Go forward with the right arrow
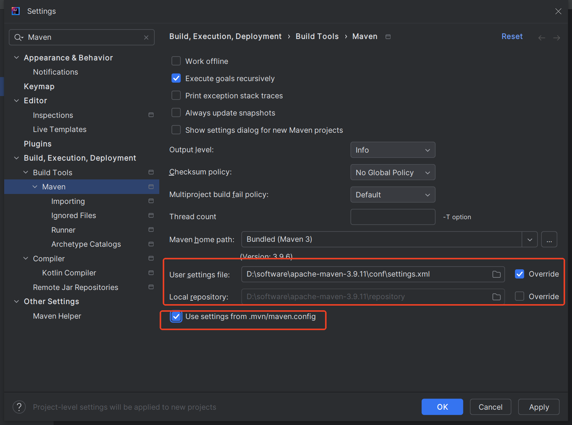 pyautogui.click(x=557, y=37)
